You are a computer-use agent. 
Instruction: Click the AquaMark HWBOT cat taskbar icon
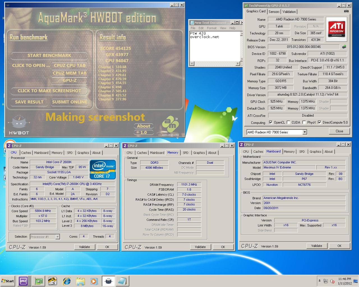pos(108,281)
